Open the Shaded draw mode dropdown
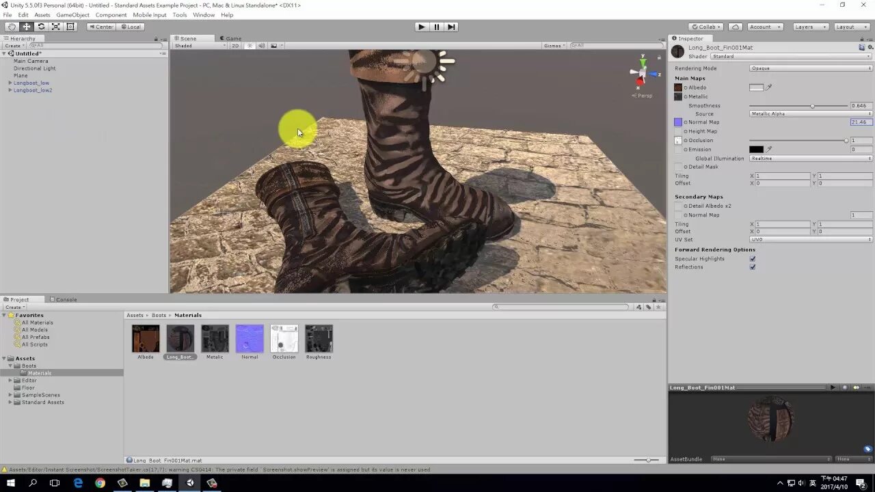 (200, 46)
